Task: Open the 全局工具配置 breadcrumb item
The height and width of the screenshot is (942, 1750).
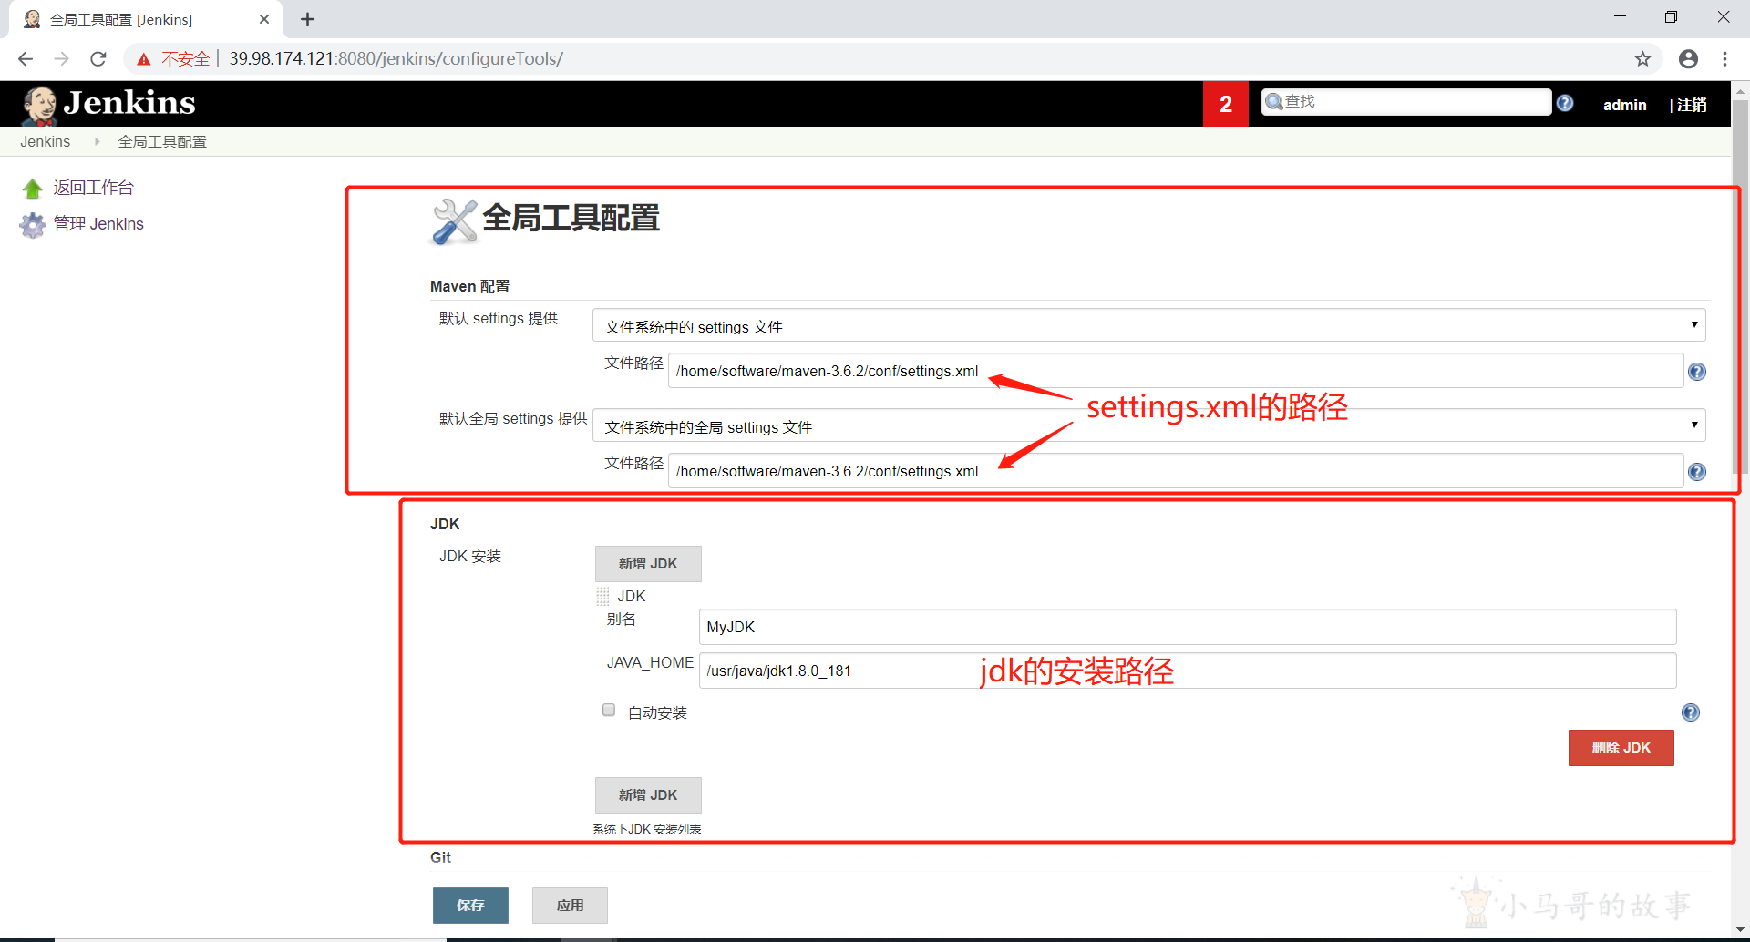Action: (x=162, y=141)
